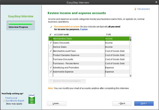This screenshot has height=110, width=159.
Task: Go back with the < Back button
Action: point(122,103)
